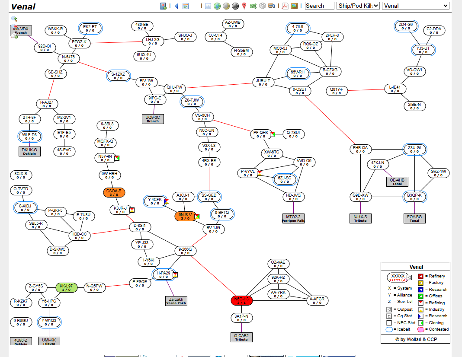Viewport: 462px width, 357px height.
Task: Toggle mouse wheel zoom icon
Action: (x=14, y=35)
